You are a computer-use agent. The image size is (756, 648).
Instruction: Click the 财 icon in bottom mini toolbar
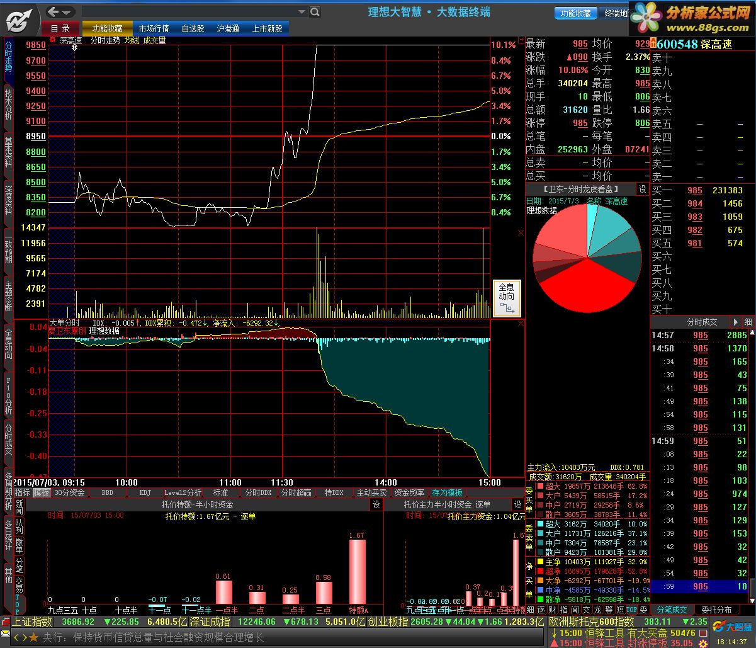click(553, 610)
